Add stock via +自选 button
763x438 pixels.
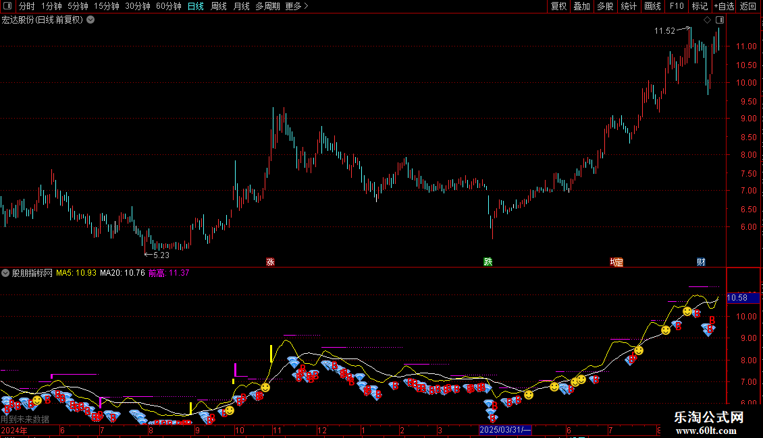click(724, 6)
